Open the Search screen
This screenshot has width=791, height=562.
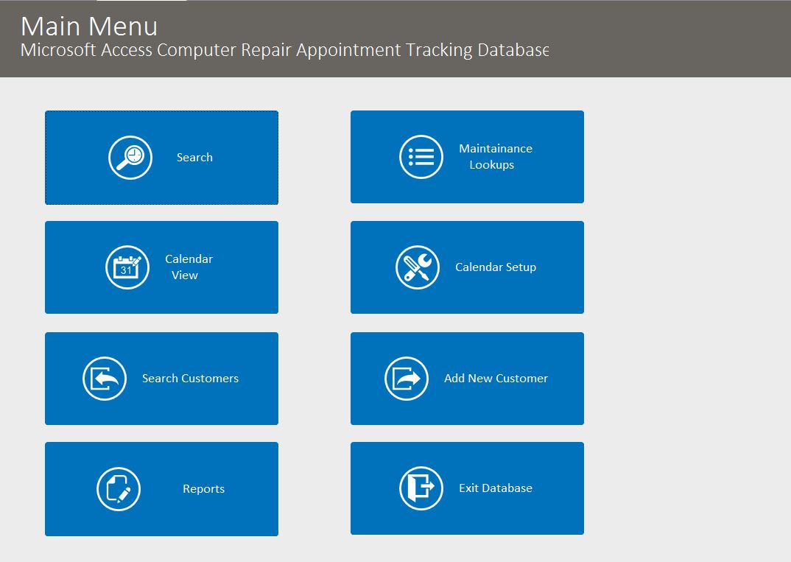pos(194,157)
